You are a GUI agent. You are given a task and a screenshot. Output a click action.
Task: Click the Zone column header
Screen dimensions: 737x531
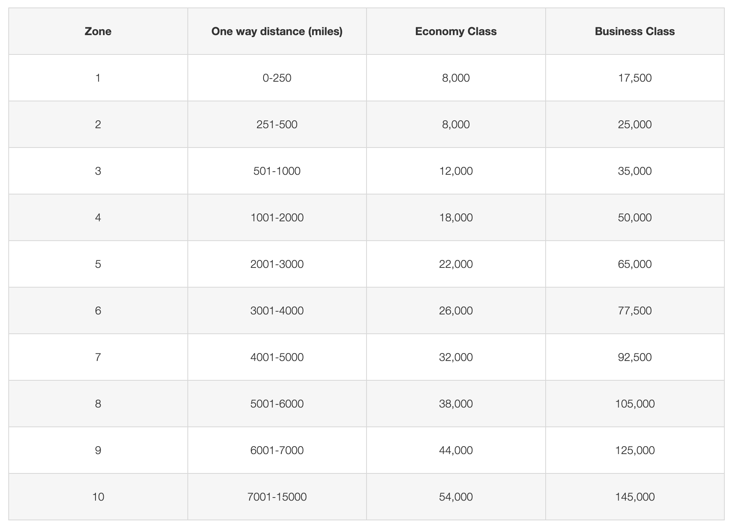(x=98, y=32)
